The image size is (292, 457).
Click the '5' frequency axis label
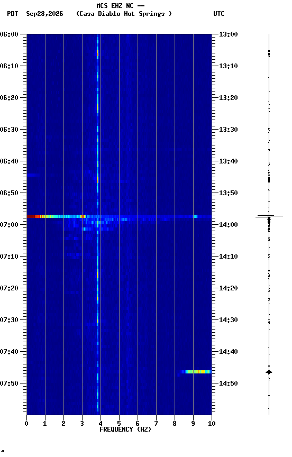pyautogui.click(x=119, y=424)
